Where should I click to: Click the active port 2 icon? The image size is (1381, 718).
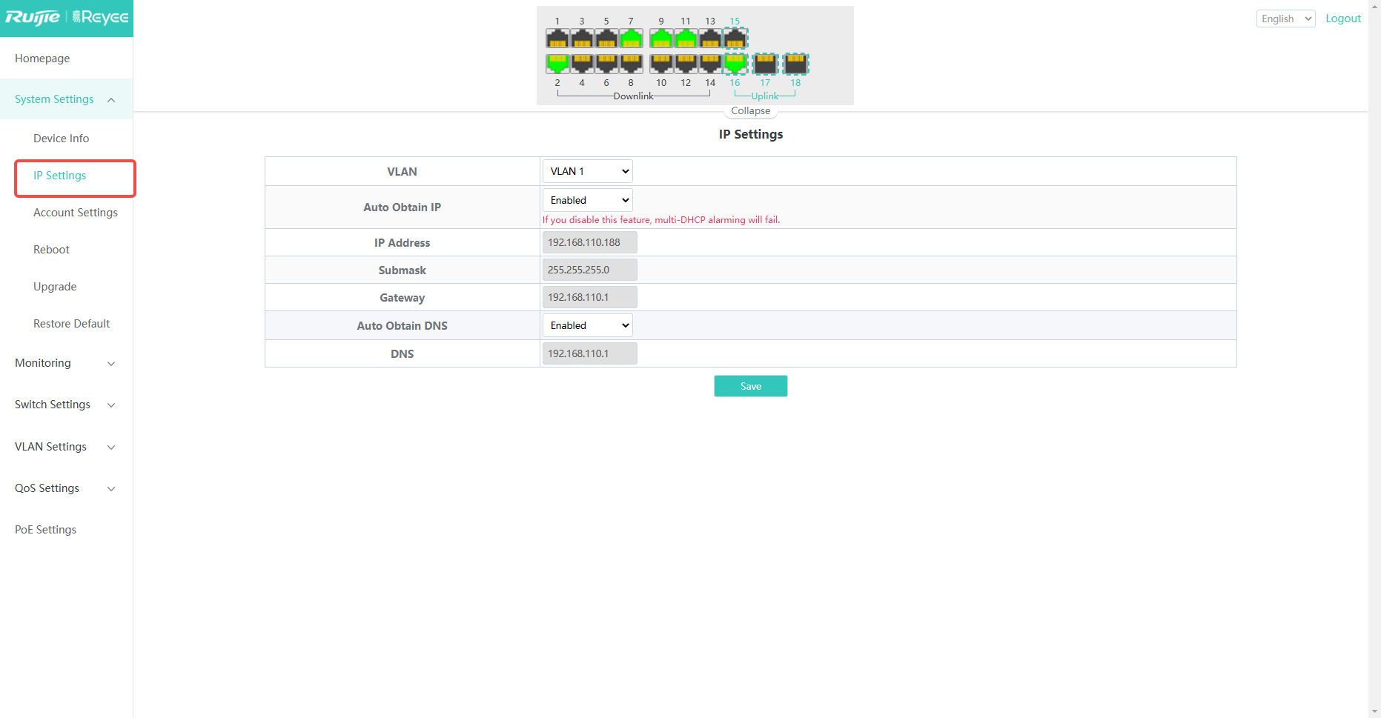(x=557, y=64)
